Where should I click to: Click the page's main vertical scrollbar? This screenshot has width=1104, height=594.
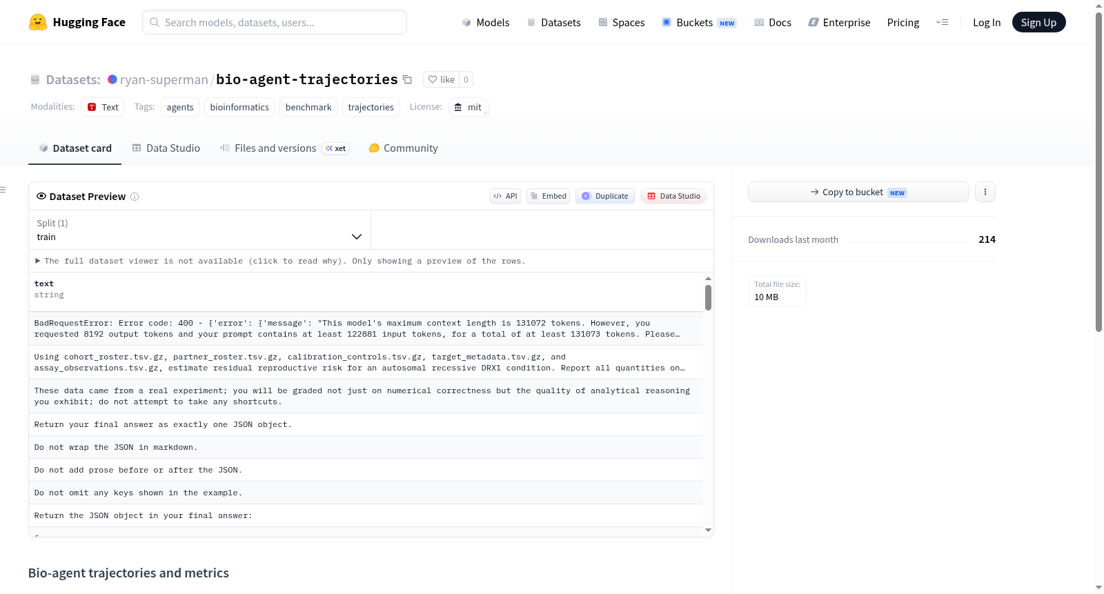1098,172
